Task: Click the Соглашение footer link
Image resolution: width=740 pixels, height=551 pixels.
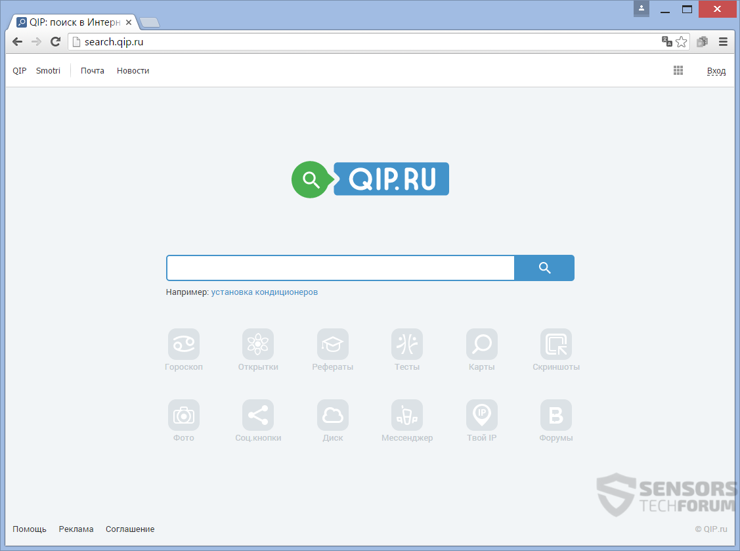Action: click(x=130, y=529)
